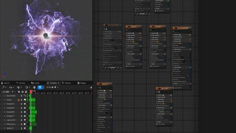The image size is (236, 133).
Task: Click the renderer icon on Refraction track
Action: click(25, 124)
